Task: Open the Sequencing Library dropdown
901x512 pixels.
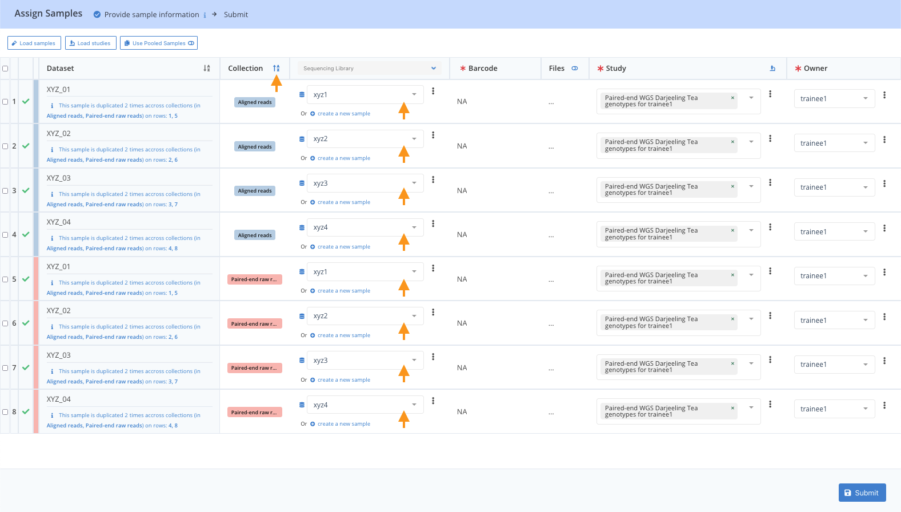Action: point(370,69)
